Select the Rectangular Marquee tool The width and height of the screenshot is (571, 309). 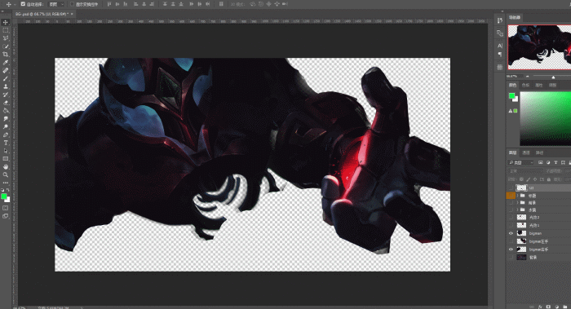coord(6,30)
